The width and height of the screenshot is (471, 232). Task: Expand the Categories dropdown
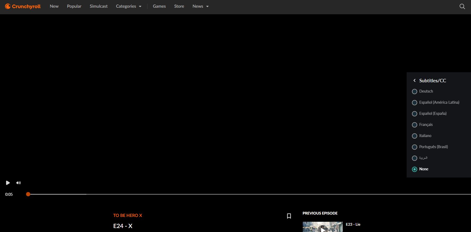tap(129, 6)
